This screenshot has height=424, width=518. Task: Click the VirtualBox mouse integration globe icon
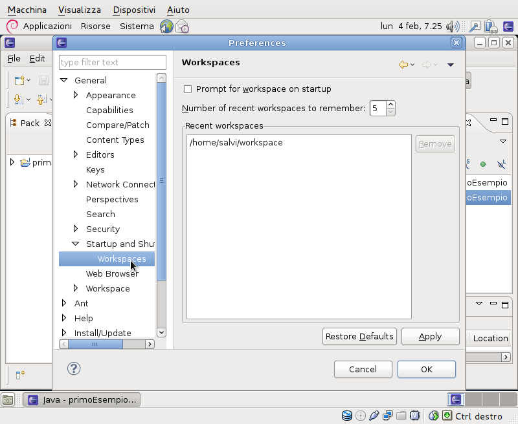(433, 416)
